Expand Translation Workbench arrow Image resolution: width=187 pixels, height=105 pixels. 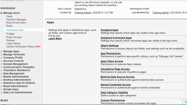(1, 70)
